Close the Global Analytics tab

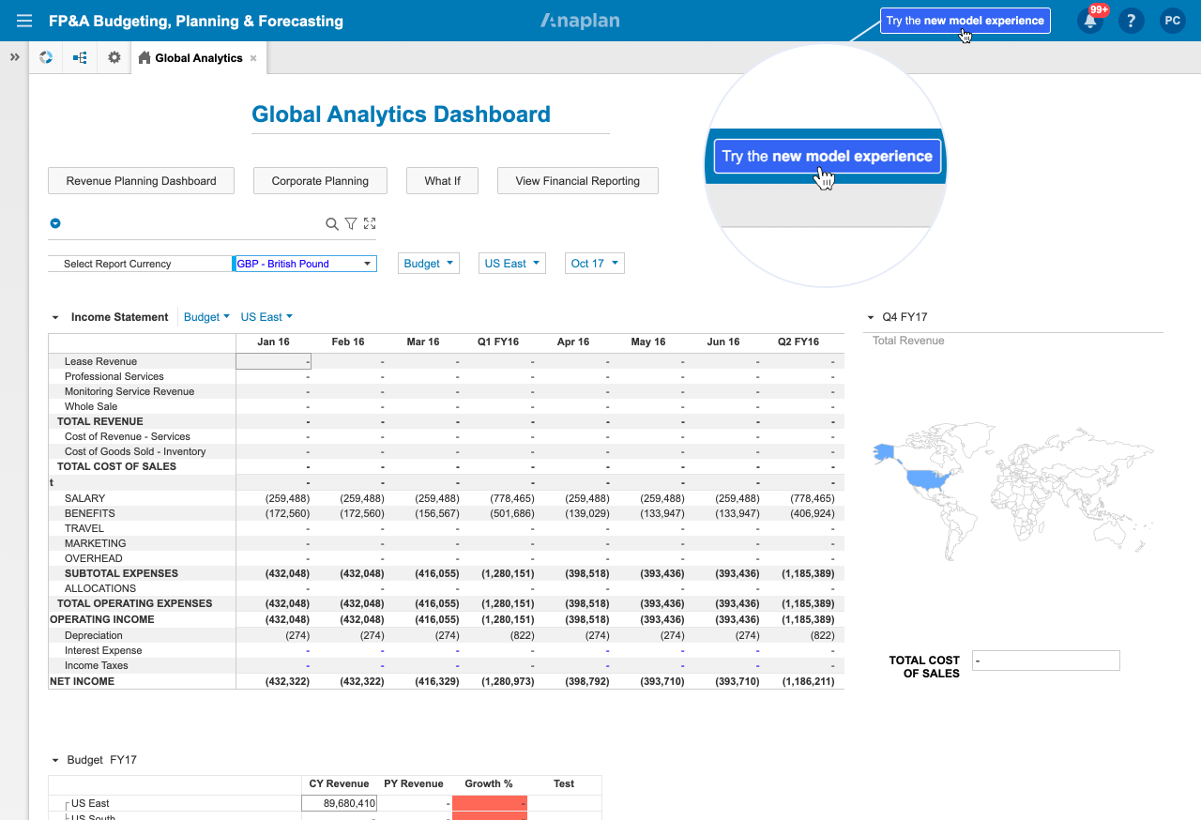tap(253, 58)
